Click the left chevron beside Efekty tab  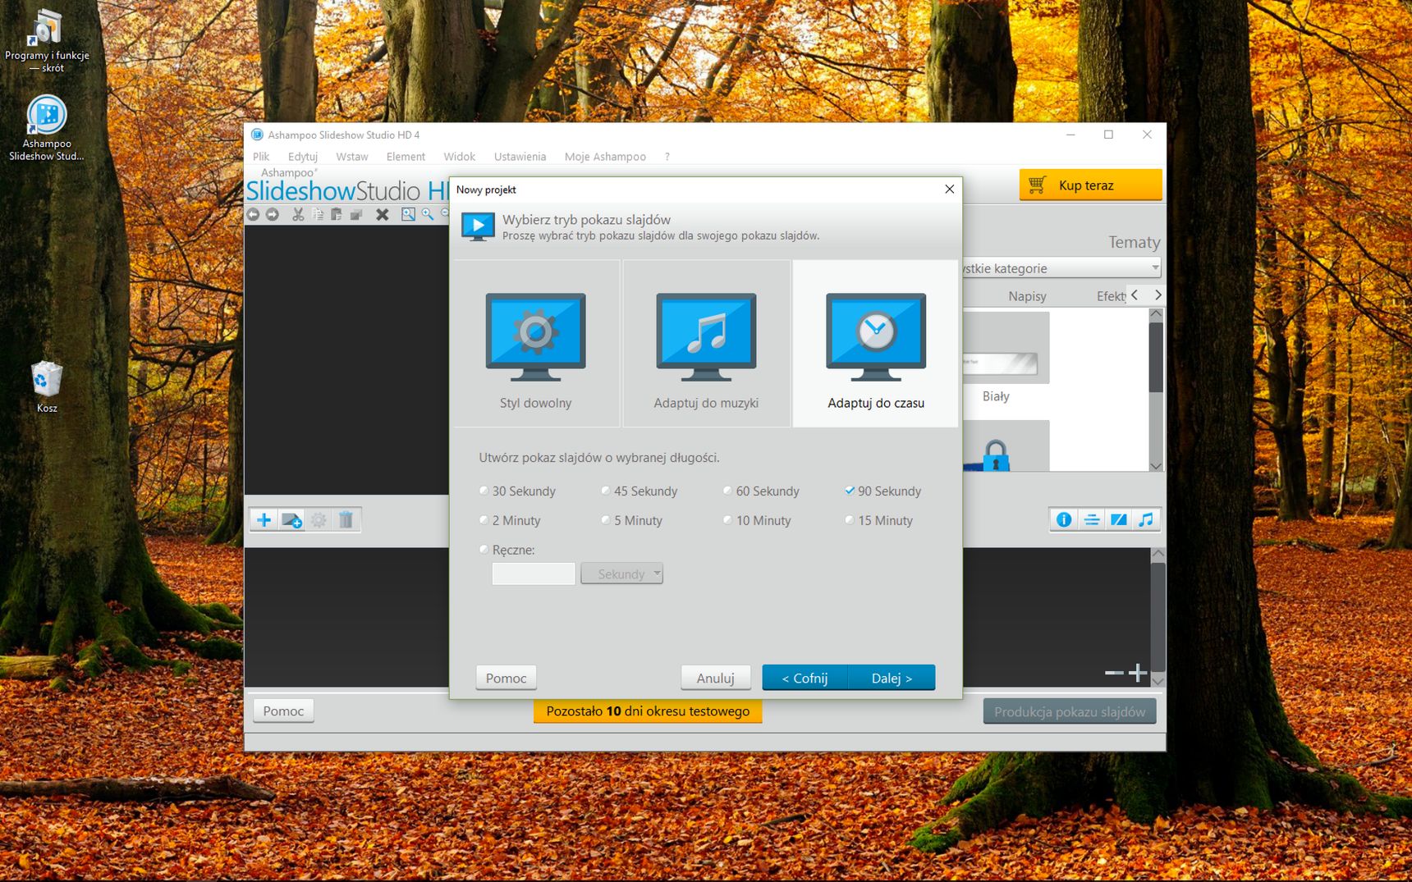pos(1135,295)
